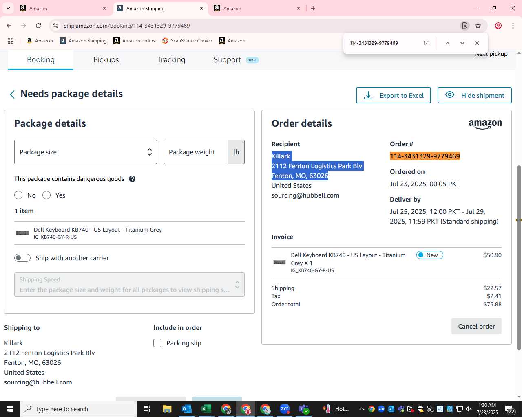The height and width of the screenshot is (417, 522).
Task: Open the first Amazon bookmark in bar
Action: coord(40,41)
